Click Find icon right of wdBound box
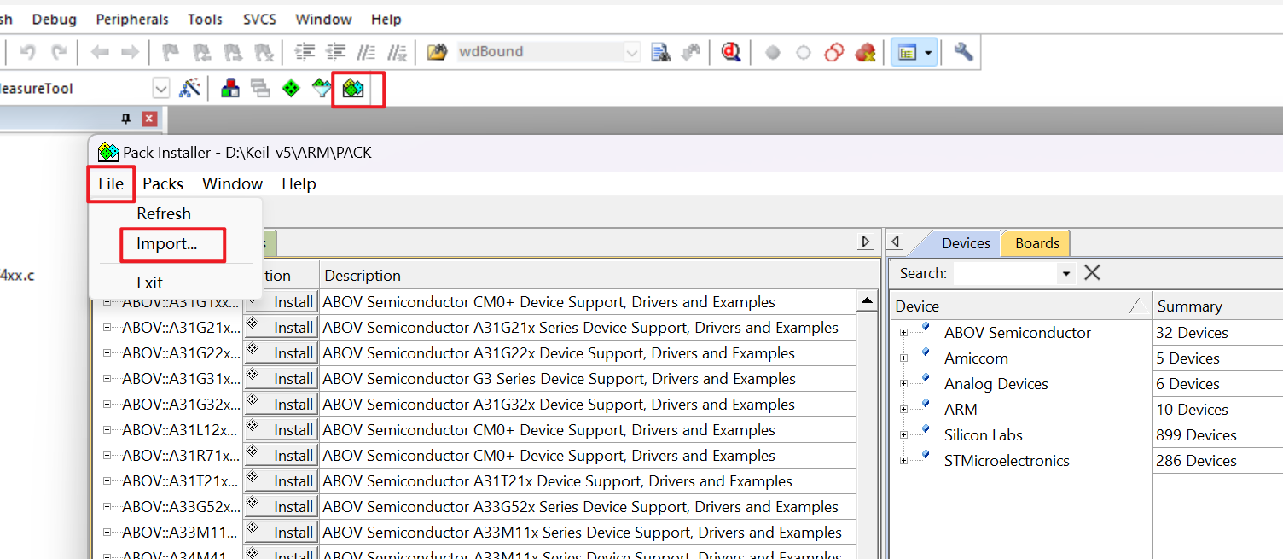This screenshot has height=559, width=1283. (660, 52)
